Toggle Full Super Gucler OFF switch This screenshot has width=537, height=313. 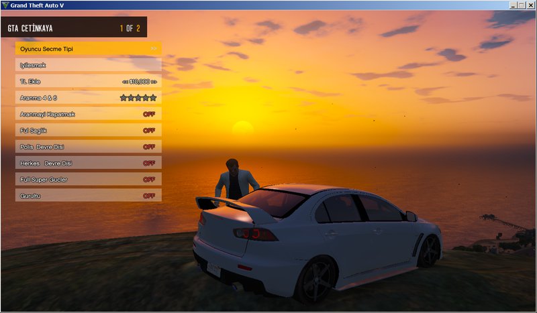coord(149,180)
